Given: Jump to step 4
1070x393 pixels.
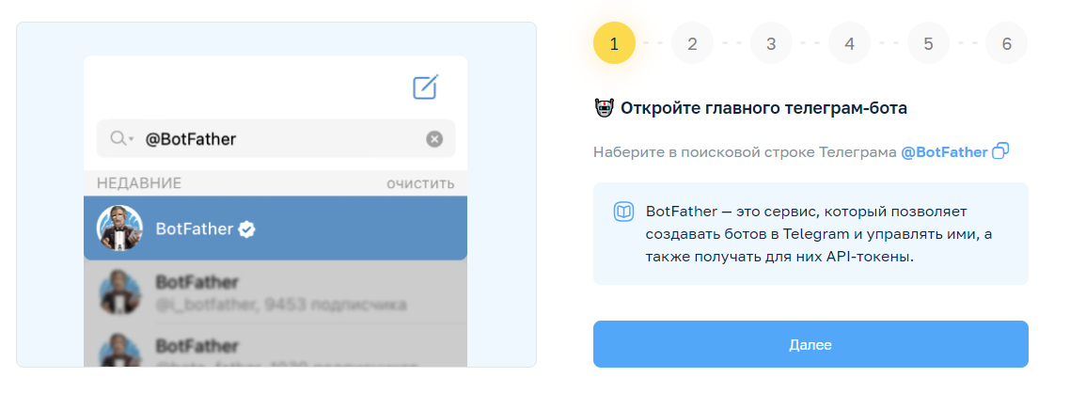Looking at the screenshot, I should [x=849, y=43].
